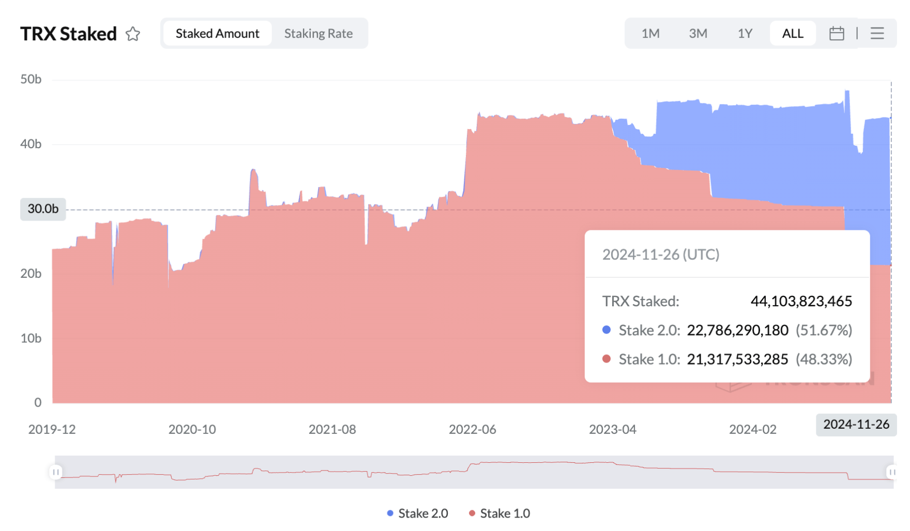The height and width of the screenshot is (531, 910).
Task: Click the 30.0b axis value marker
Action: click(x=43, y=209)
